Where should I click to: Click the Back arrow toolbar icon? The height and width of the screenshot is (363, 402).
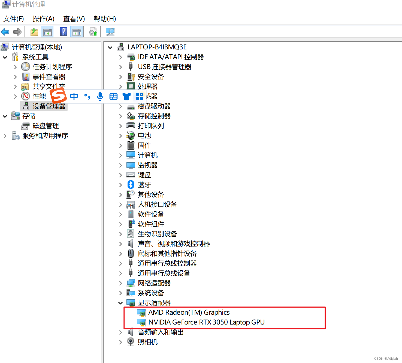click(x=5, y=32)
